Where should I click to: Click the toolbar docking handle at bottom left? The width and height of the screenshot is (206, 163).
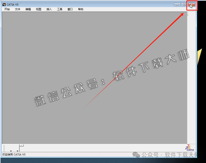tap(4, 147)
